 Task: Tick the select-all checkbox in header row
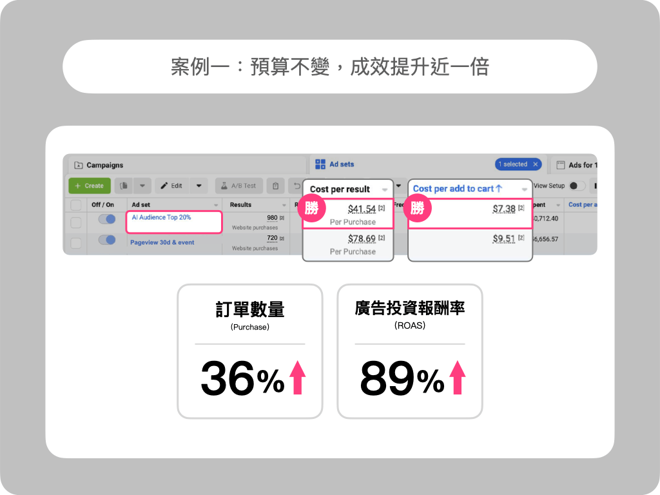[76, 205]
